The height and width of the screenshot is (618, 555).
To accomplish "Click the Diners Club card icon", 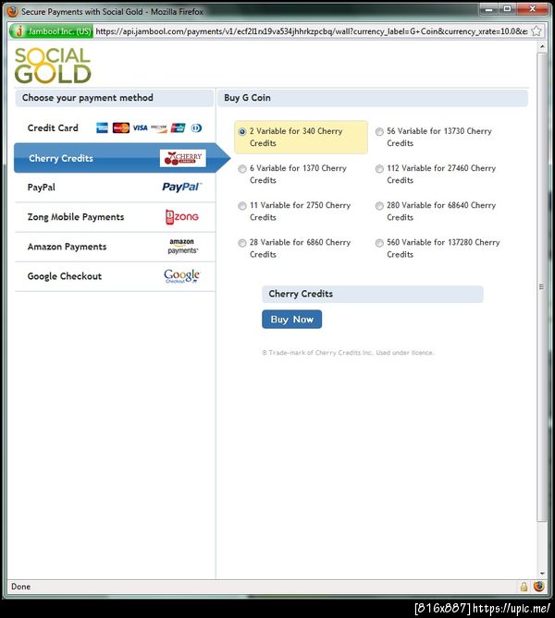I will 196,127.
